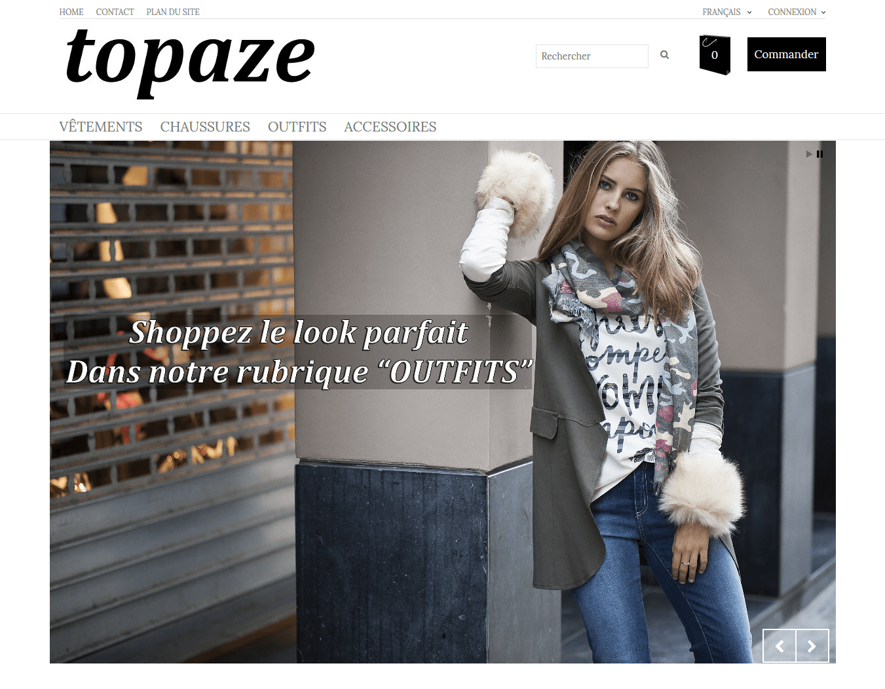Open the Accessoires menu
This screenshot has width=885, height=689.
tap(390, 127)
